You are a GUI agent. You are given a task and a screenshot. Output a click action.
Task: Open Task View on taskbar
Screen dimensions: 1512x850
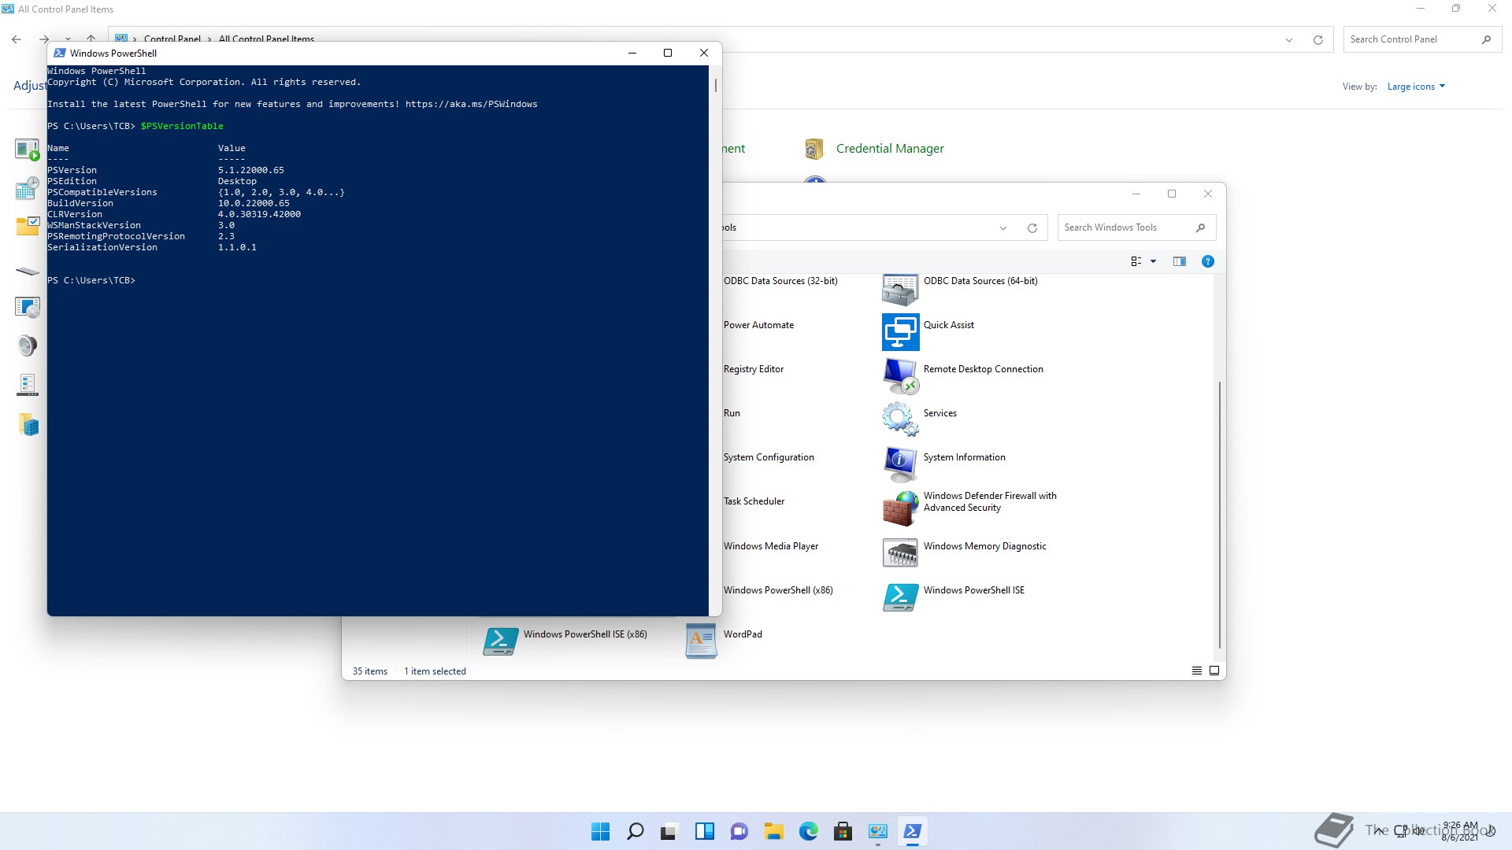coord(669,831)
